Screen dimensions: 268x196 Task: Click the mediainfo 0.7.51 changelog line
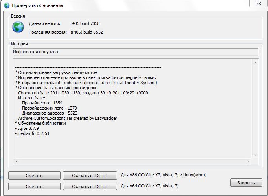tap(32, 133)
